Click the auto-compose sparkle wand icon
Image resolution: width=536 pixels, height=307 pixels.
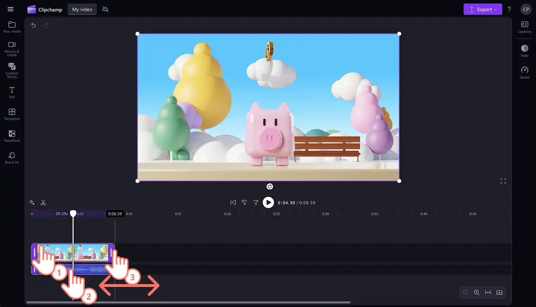(x=32, y=202)
